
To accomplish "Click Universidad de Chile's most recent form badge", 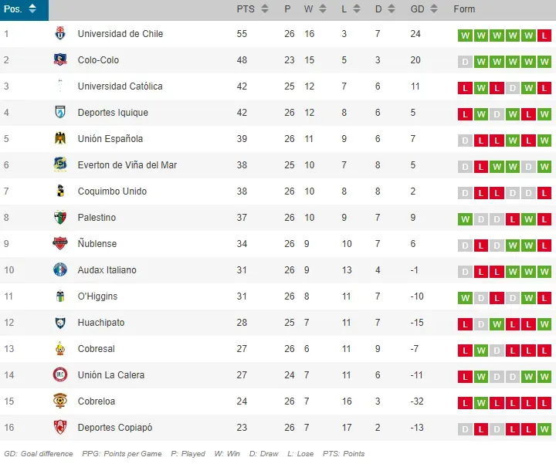I will pyautogui.click(x=545, y=36).
